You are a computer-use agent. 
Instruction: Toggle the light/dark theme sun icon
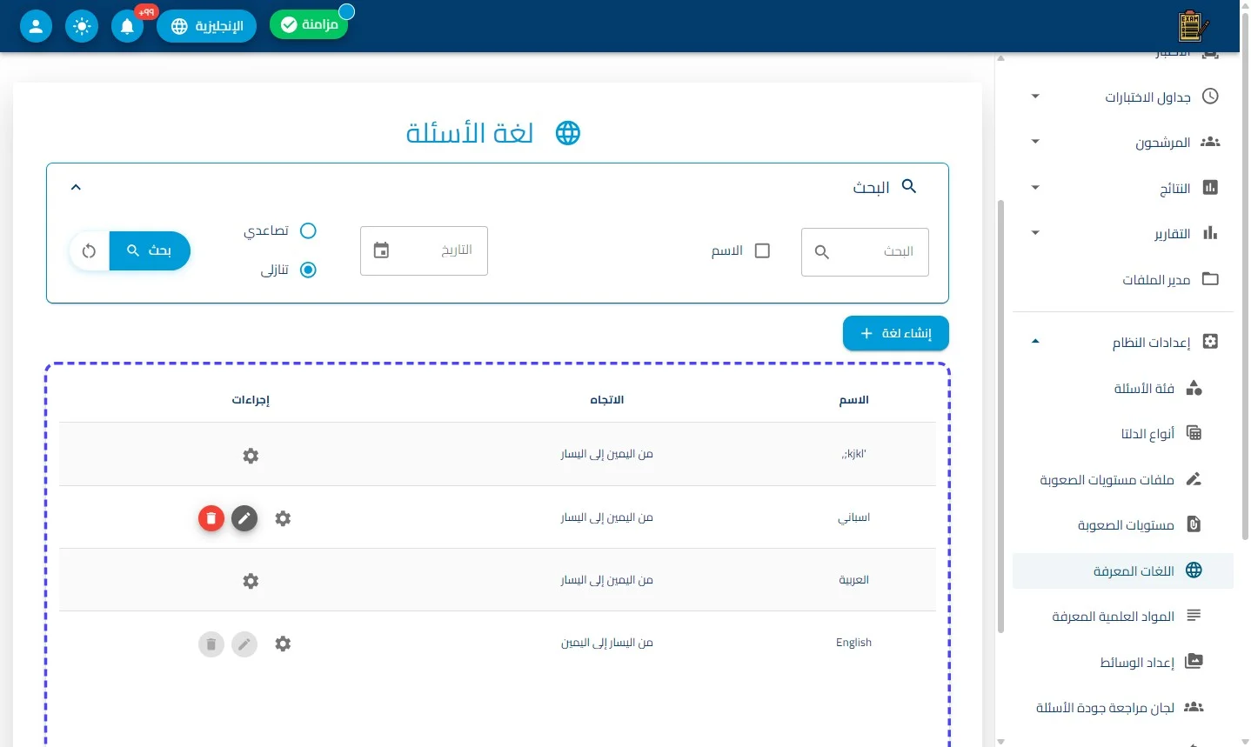(82, 26)
